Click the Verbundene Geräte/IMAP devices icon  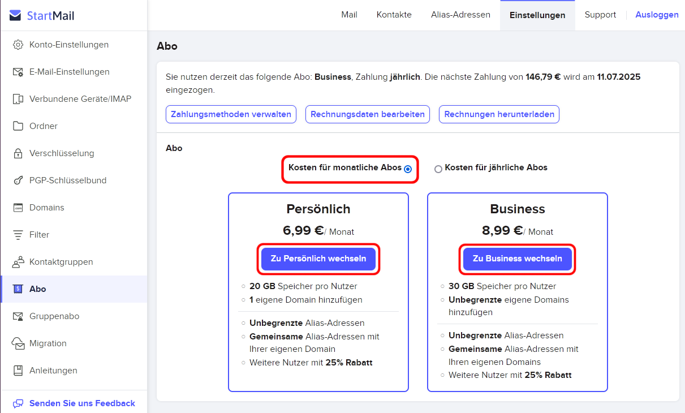pyautogui.click(x=18, y=99)
